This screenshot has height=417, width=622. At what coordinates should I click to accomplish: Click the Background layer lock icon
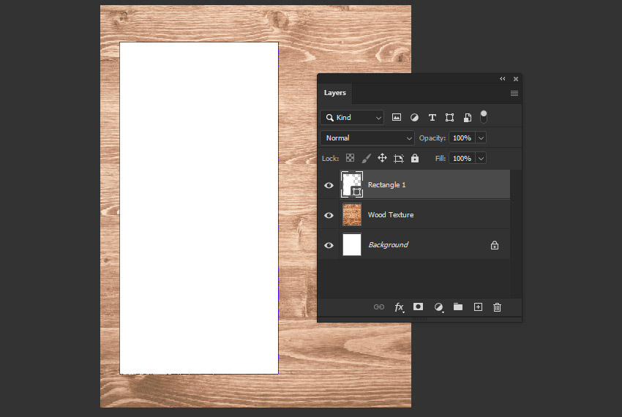494,245
